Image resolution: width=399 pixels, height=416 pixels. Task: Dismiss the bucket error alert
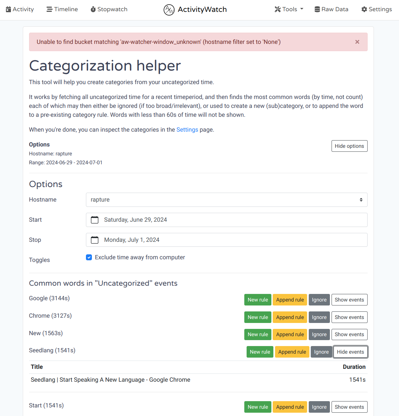click(x=357, y=42)
